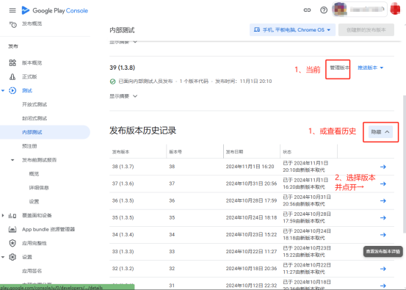
Task: Open 应用完整性 in the sidebar
Action: point(35,243)
